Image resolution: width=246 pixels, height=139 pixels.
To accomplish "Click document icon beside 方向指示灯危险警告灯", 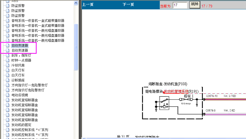I will pos(7,90).
